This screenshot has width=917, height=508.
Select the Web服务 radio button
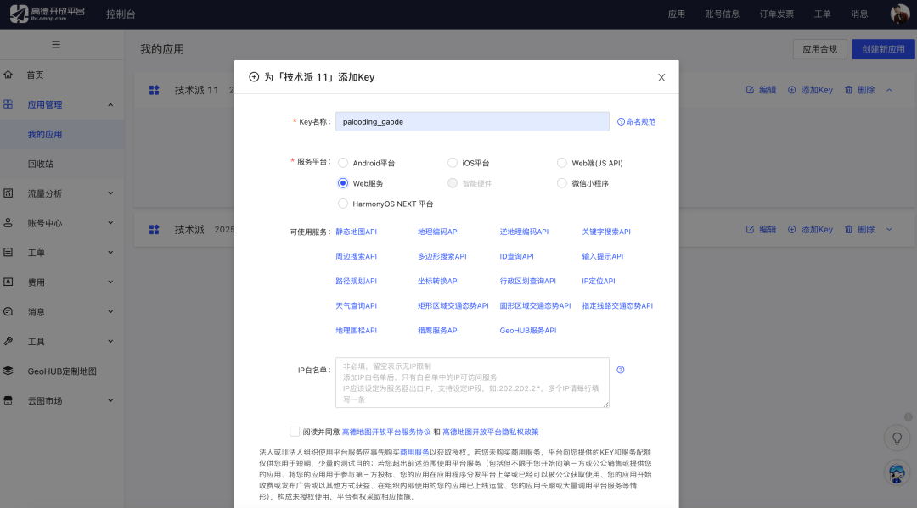(343, 183)
